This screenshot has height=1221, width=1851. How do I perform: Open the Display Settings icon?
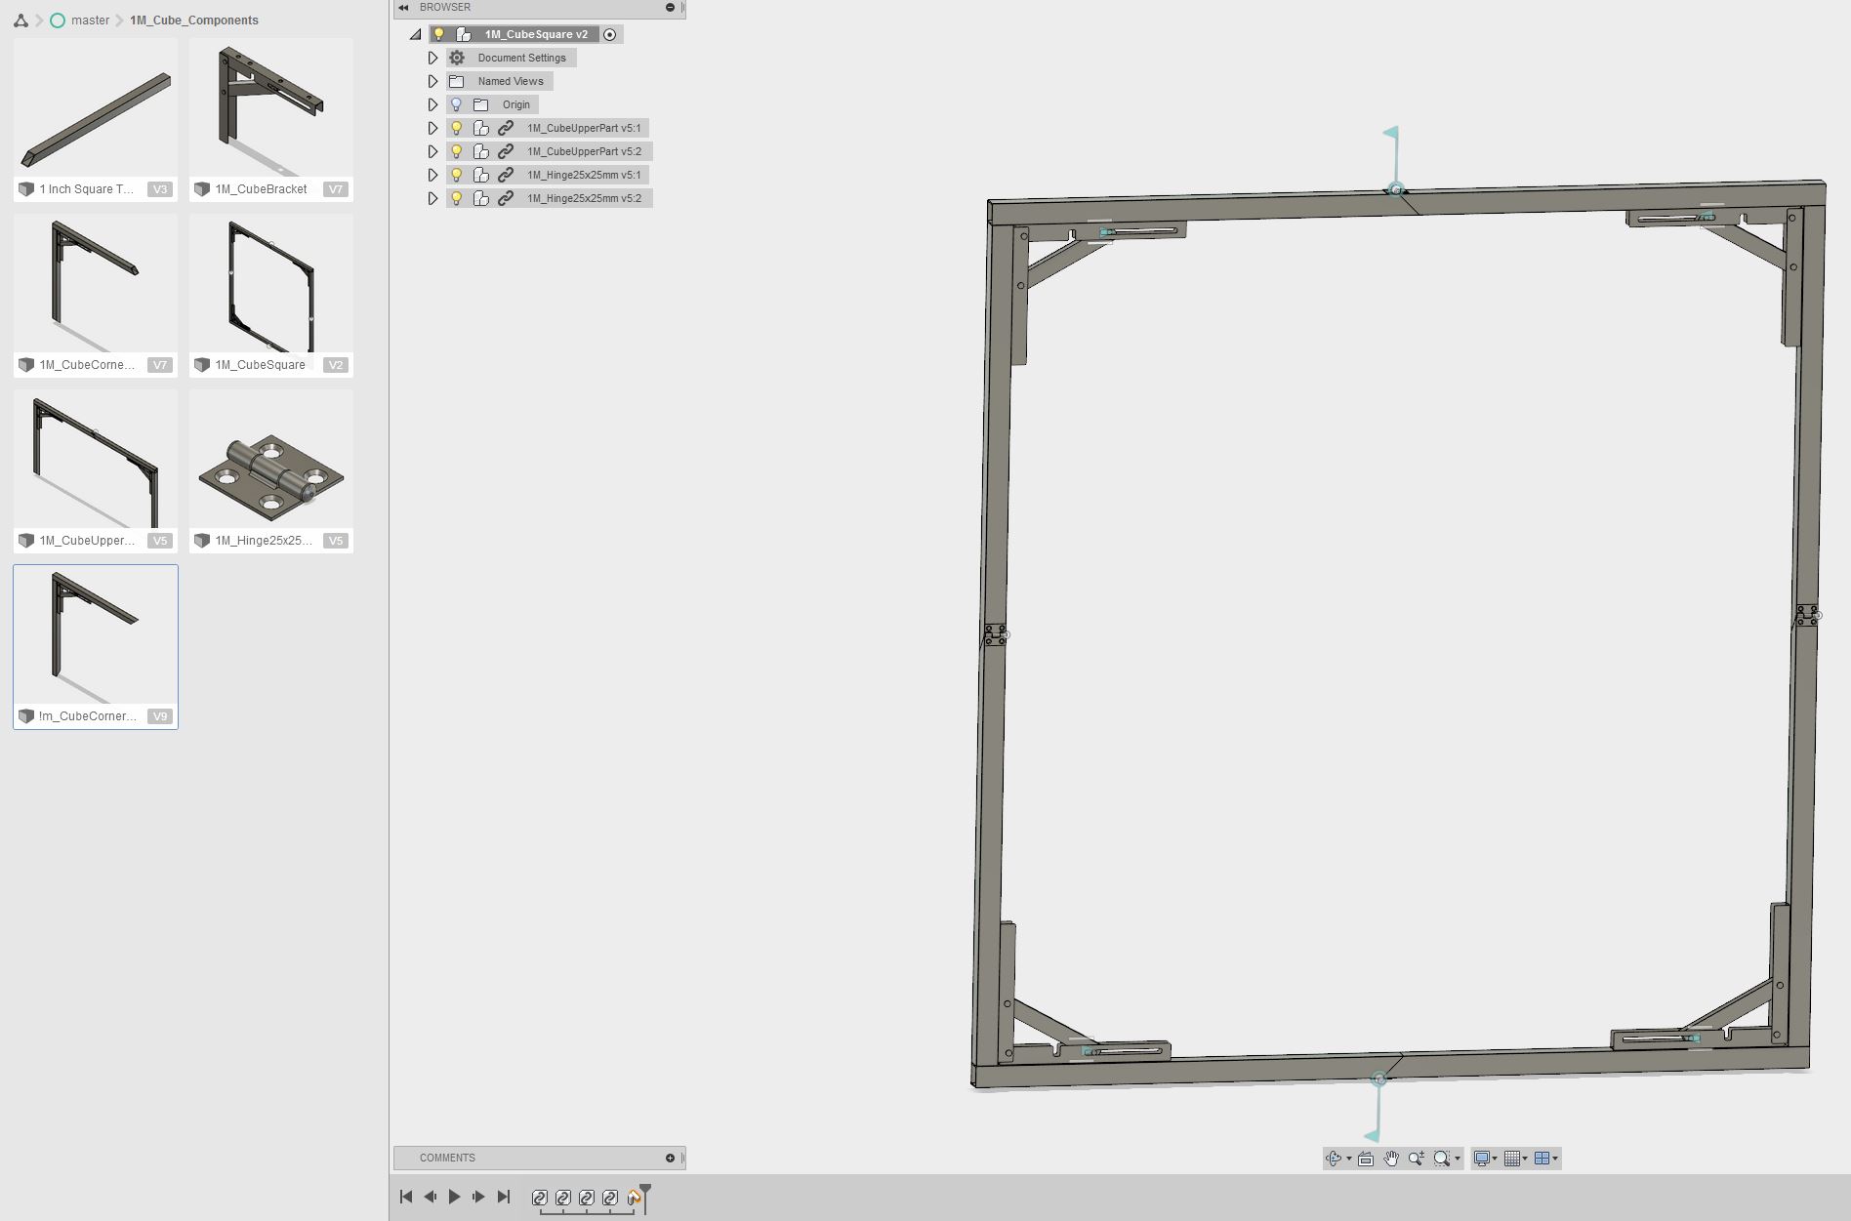coord(1483,1159)
